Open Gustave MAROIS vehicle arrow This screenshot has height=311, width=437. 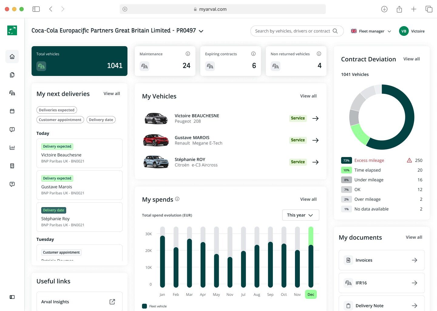click(316, 140)
